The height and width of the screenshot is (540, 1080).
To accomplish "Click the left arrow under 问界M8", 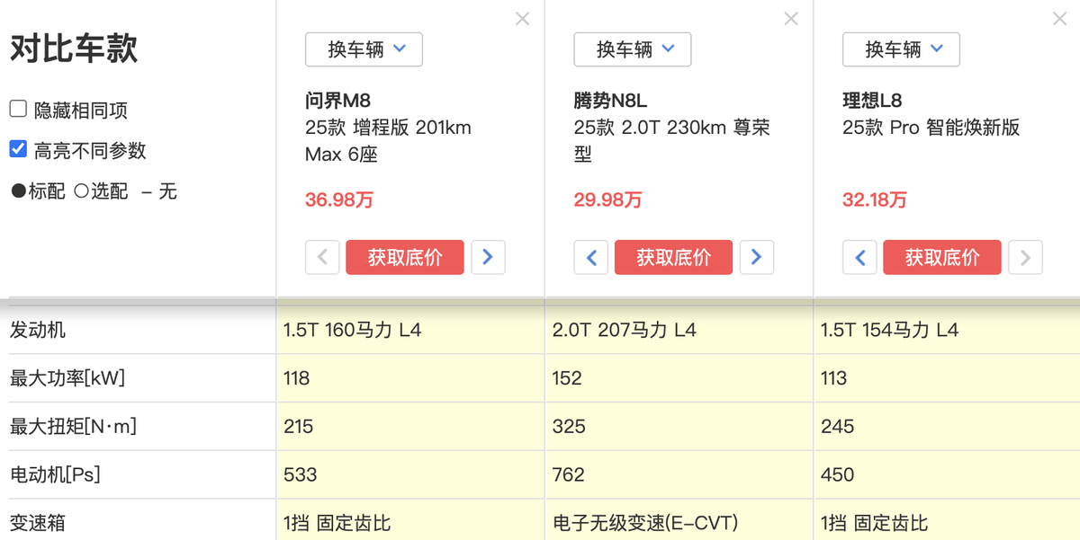I will pyautogui.click(x=322, y=257).
